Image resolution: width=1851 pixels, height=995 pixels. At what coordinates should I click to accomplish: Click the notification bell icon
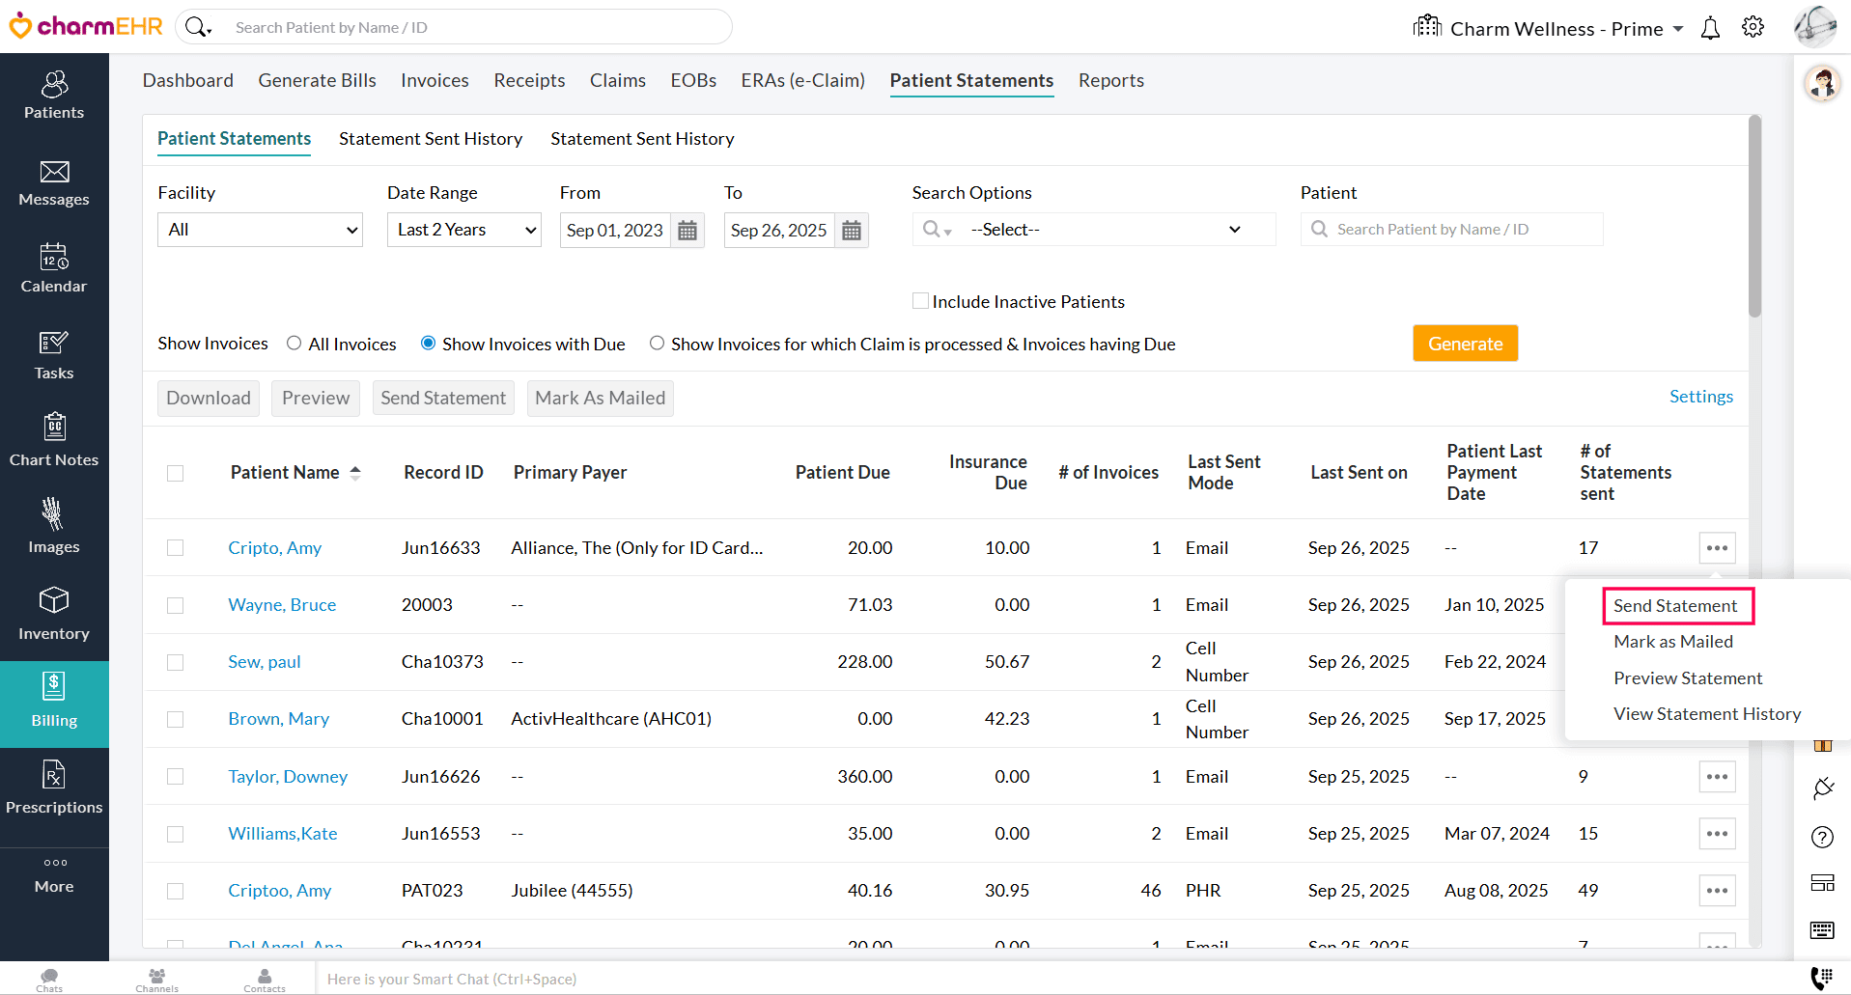tap(1710, 28)
